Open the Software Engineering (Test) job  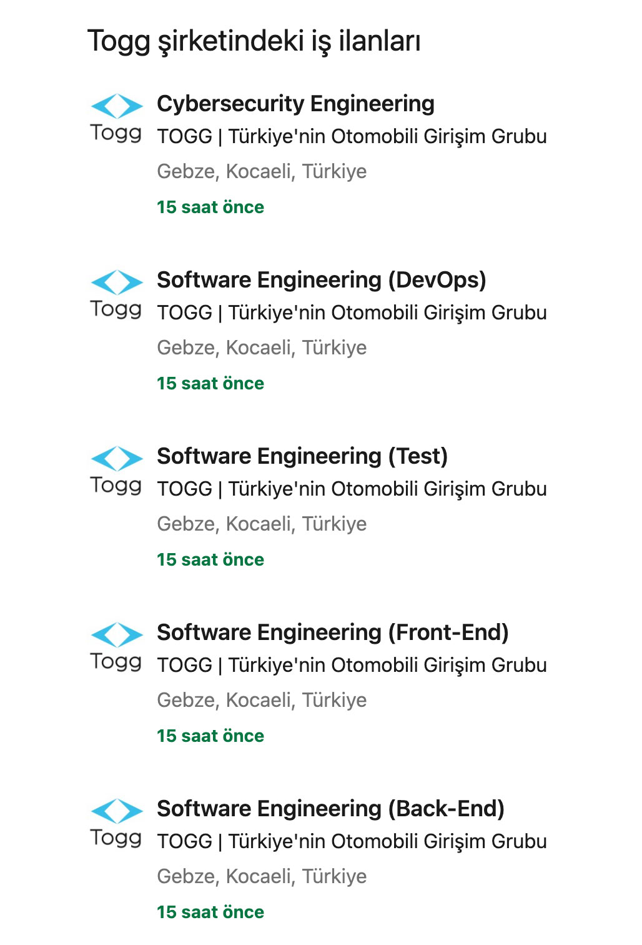pyautogui.click(x=302, y=456)
